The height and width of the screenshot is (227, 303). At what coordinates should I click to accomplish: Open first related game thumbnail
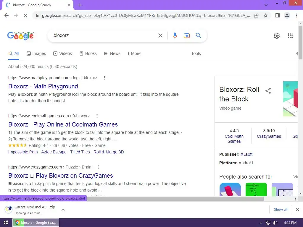tap(230, 189)
